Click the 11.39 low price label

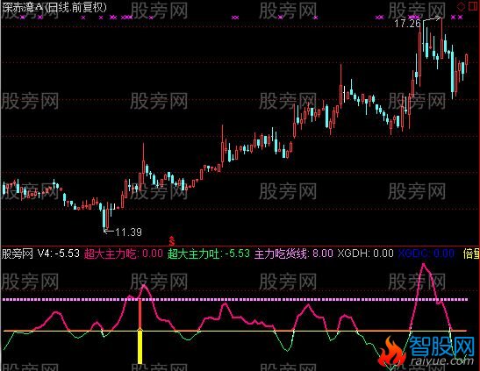[x=129, y=232]
